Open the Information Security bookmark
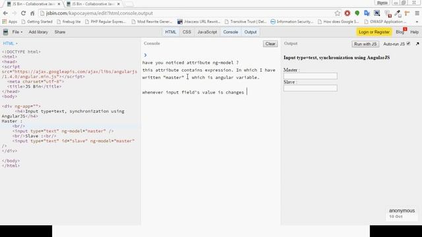The width and height of the screenshot is (422, 237). 291,22
